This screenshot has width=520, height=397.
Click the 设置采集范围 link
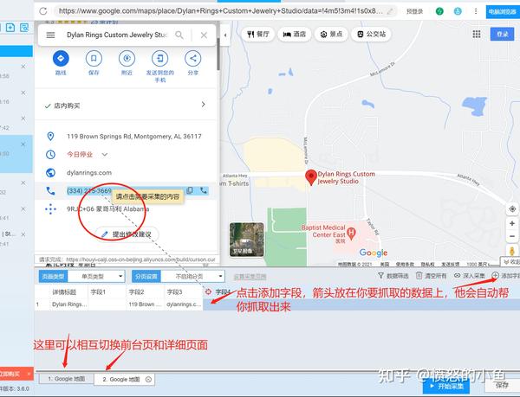[250, 277]
